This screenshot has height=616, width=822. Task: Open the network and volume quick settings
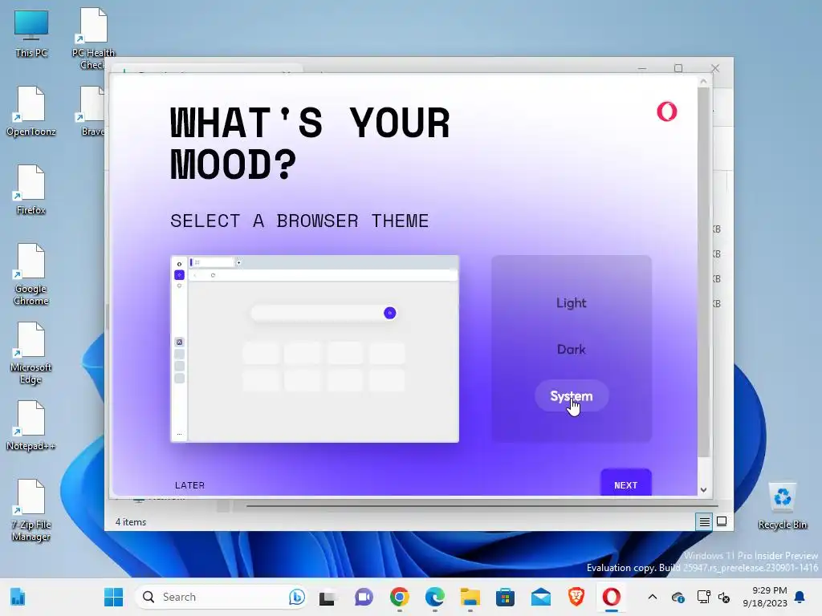click(714, 597)
